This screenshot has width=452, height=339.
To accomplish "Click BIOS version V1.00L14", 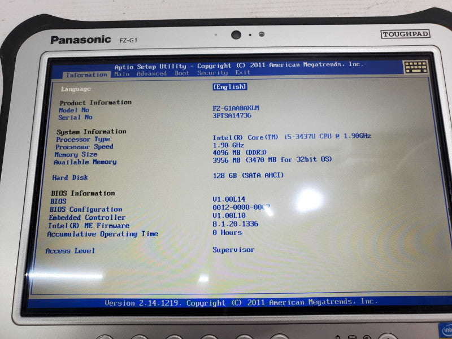I will [x=229, y=199].
